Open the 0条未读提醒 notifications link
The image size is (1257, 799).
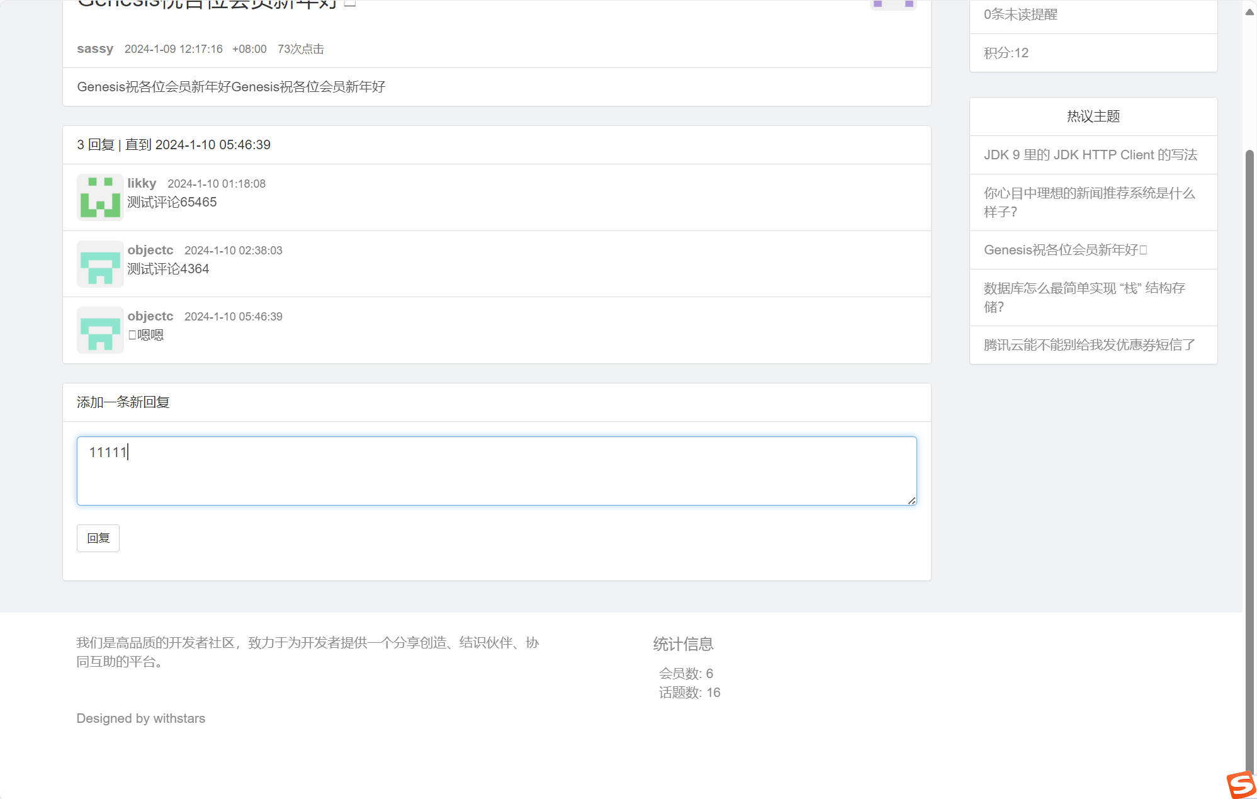(x=1021, y=14)
